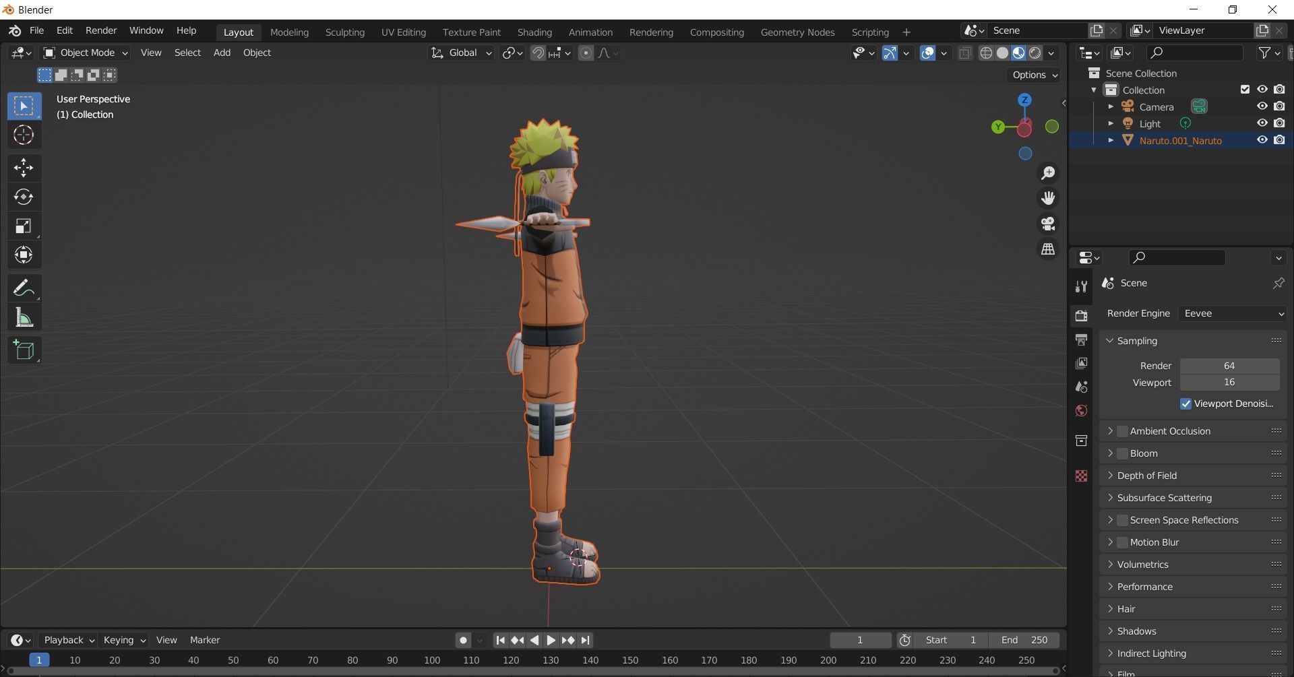The width and height of the screenshot is (1294, 677).
Task: Expand Naruto.001_Naruto in outliner
Action: pyautogui.click(x=1111, y=140)
